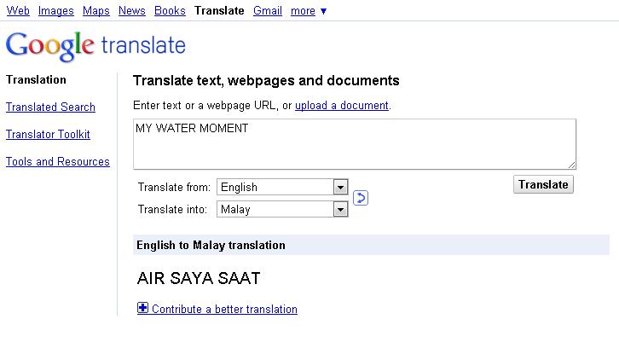
Task: Open Maps in the top navigation
Action: coord(96,11)
